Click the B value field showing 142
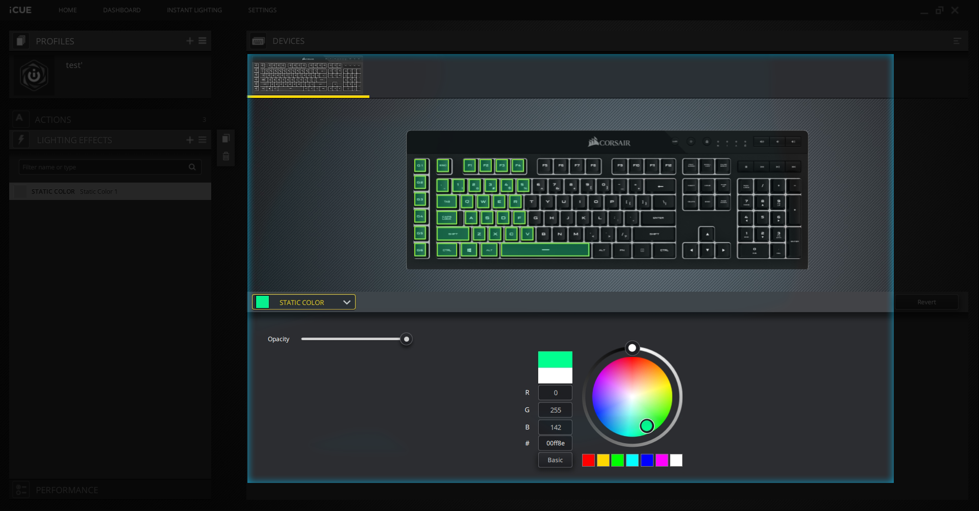The height and width of the screenshot is (511, 979). pyautogui.click(x=555, y=427)
